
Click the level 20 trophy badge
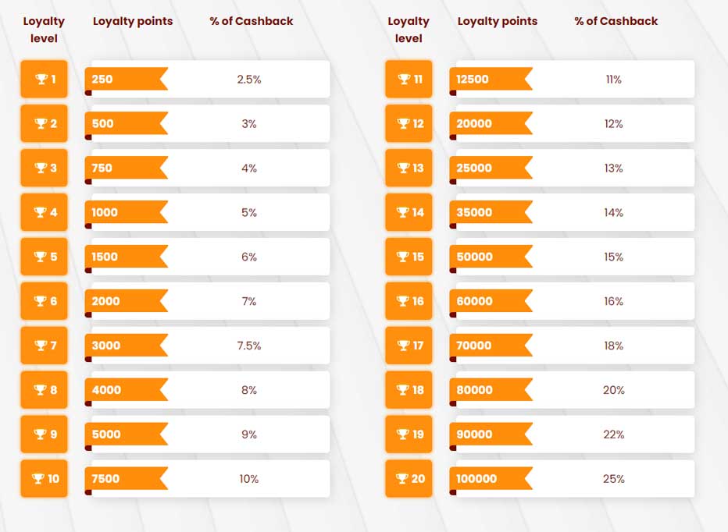409,479
